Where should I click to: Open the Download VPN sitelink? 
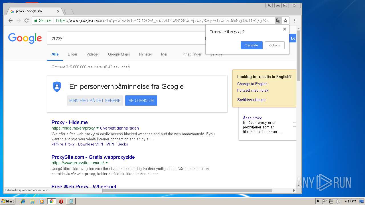(x=90, y=144)
